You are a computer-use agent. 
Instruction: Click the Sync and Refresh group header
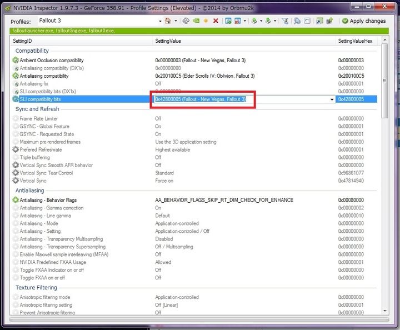coord(37,109)
